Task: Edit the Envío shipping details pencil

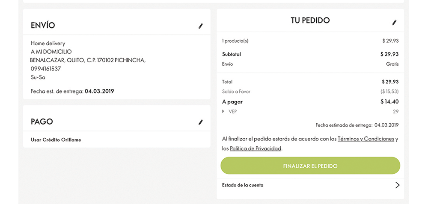Action: [x=200, y=26]
